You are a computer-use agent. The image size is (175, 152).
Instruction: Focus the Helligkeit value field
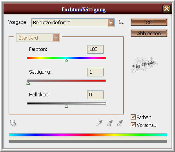[x=95, y=95]
